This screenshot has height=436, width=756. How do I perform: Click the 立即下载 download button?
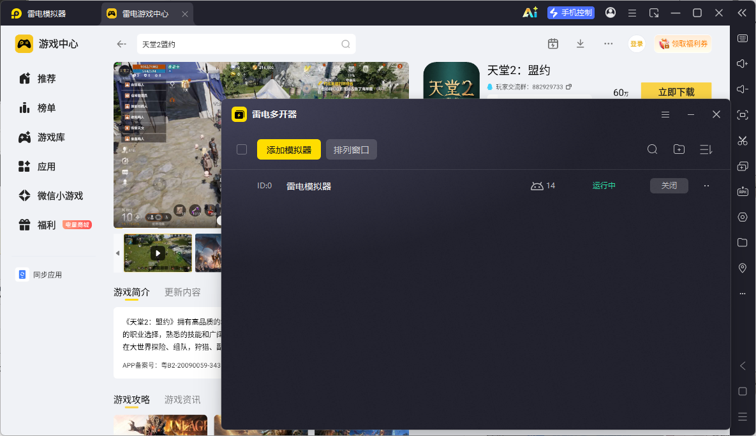[676, 91]
